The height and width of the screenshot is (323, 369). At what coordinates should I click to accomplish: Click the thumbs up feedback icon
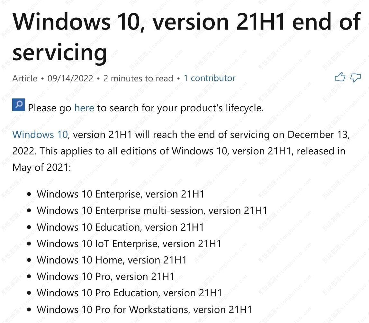(x=340, y=77)
